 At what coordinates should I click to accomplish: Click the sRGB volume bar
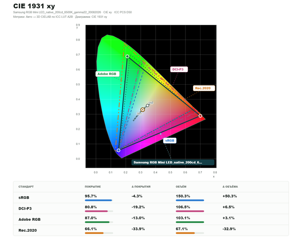190,200
